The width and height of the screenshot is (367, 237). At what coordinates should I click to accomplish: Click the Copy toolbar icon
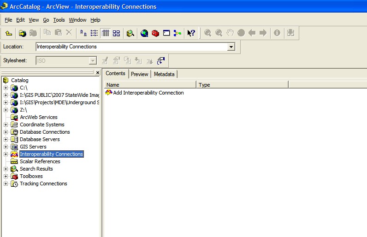(x=47, y=33)
